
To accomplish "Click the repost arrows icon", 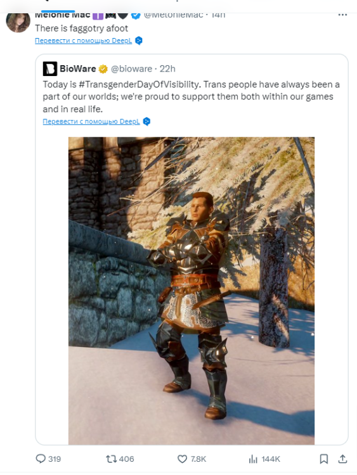I will (111, 459).
